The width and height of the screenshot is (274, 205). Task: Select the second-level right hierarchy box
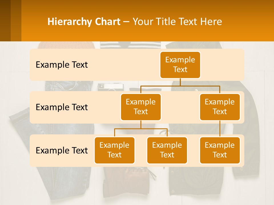point(220,107)
